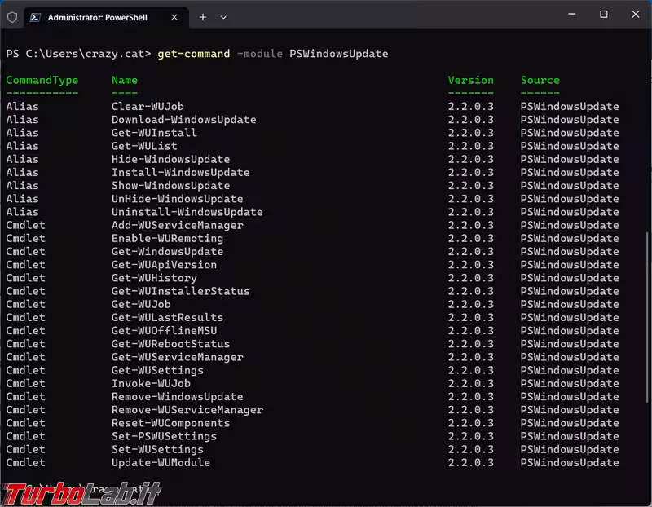Open a new tab with plus button

click(203, 16)
